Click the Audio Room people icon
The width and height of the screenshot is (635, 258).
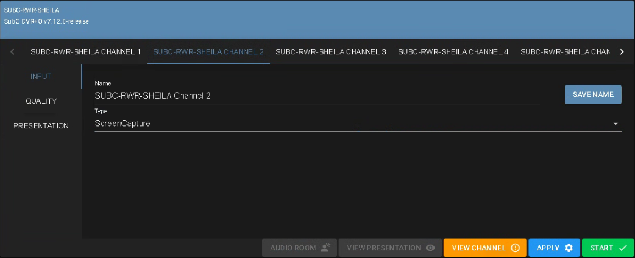point(325,248)
